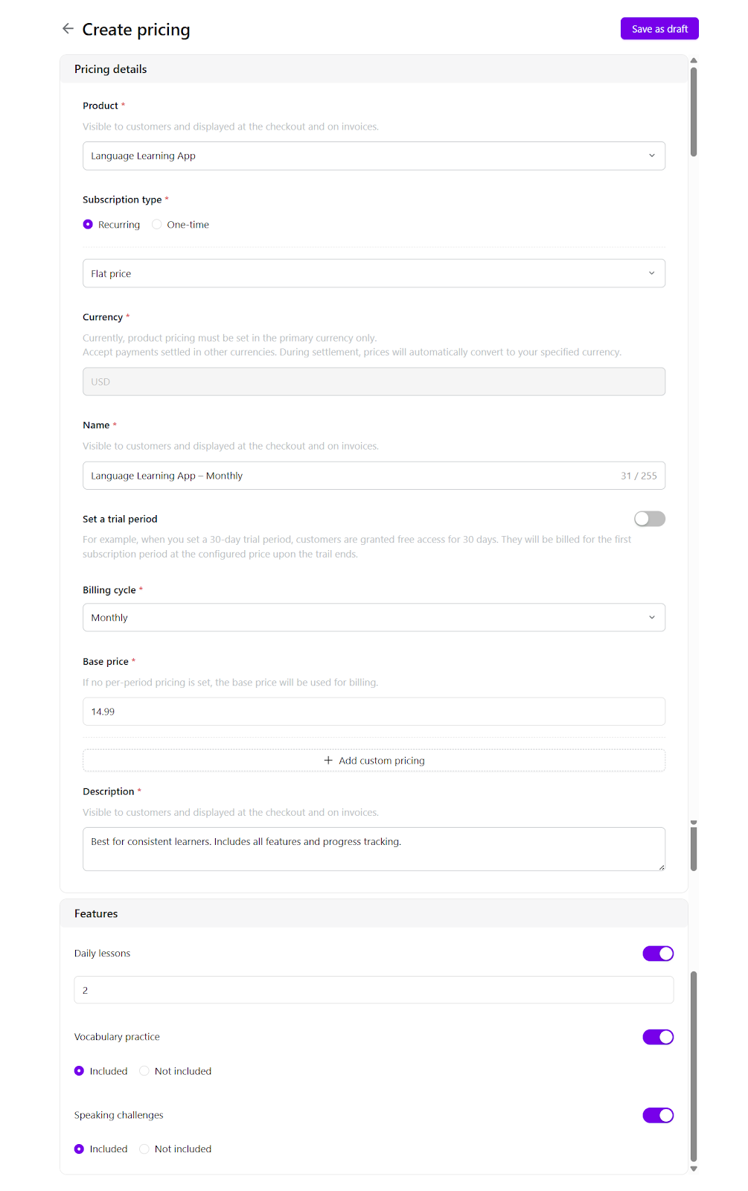748x1191 pixels.
Task: Click the plus icon for custom pricing
Action: click(328, 761)
